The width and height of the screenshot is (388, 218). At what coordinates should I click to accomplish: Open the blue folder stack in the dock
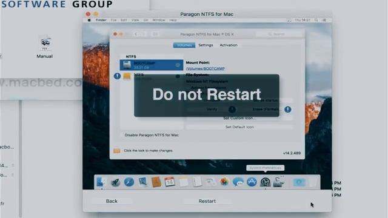point(299,182)
